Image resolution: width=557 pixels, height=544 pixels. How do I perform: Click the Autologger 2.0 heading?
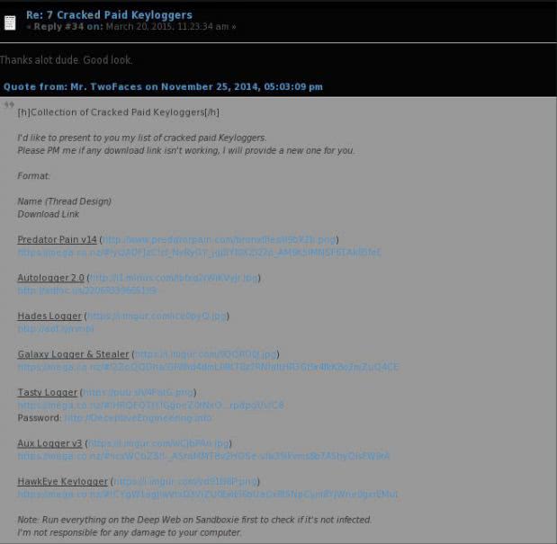point(50,278)
